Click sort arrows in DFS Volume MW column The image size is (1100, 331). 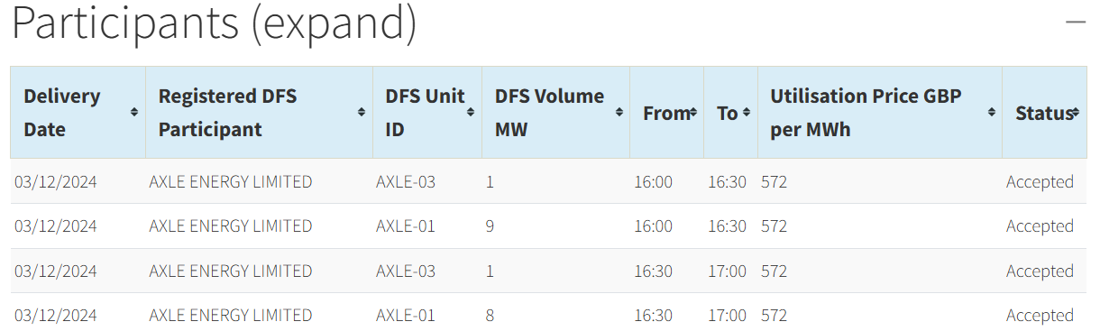[619, 113]
